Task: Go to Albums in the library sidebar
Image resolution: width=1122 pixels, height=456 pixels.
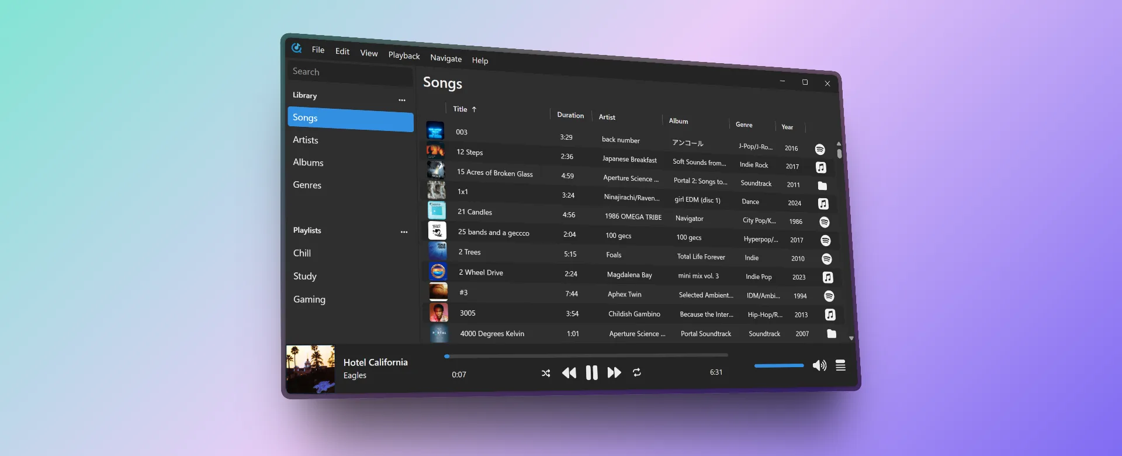Action: click(308, 163)
